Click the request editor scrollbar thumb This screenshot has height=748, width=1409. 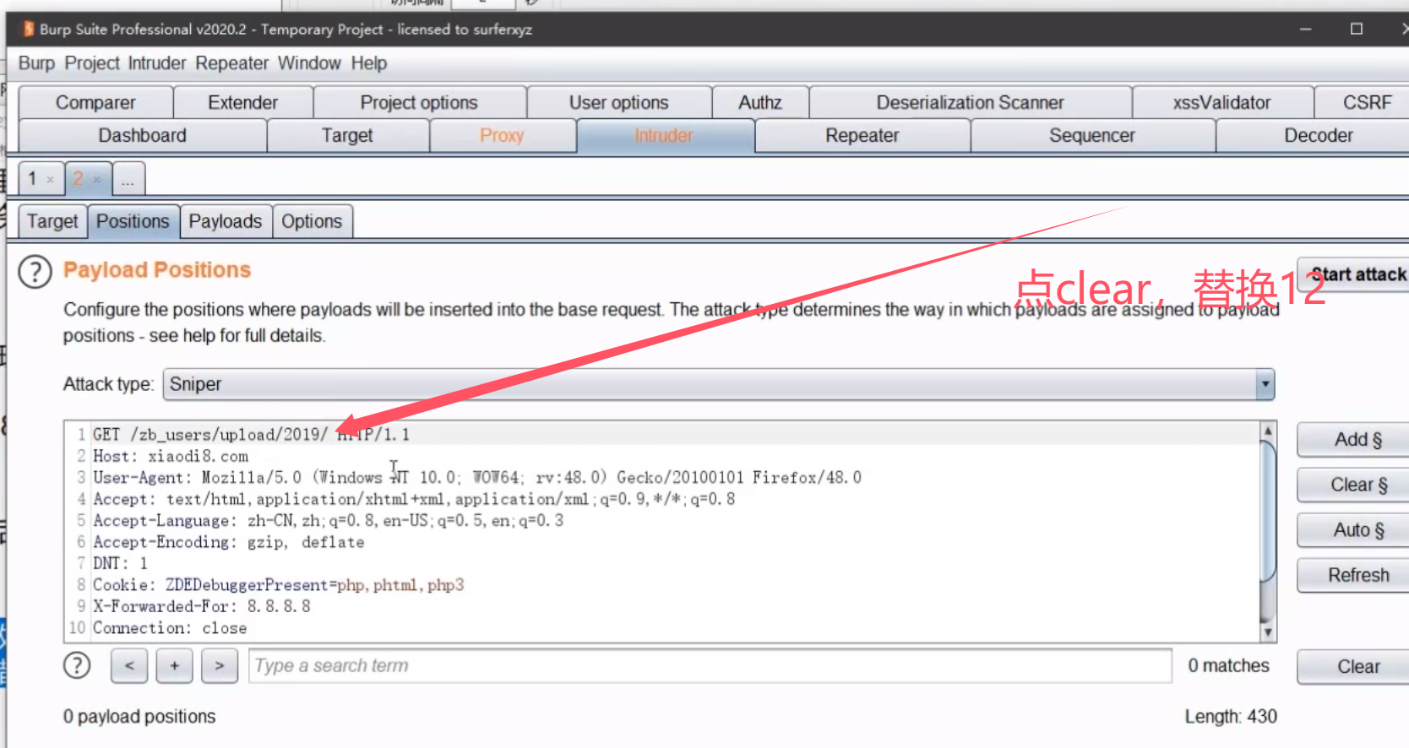point(1268,511)
